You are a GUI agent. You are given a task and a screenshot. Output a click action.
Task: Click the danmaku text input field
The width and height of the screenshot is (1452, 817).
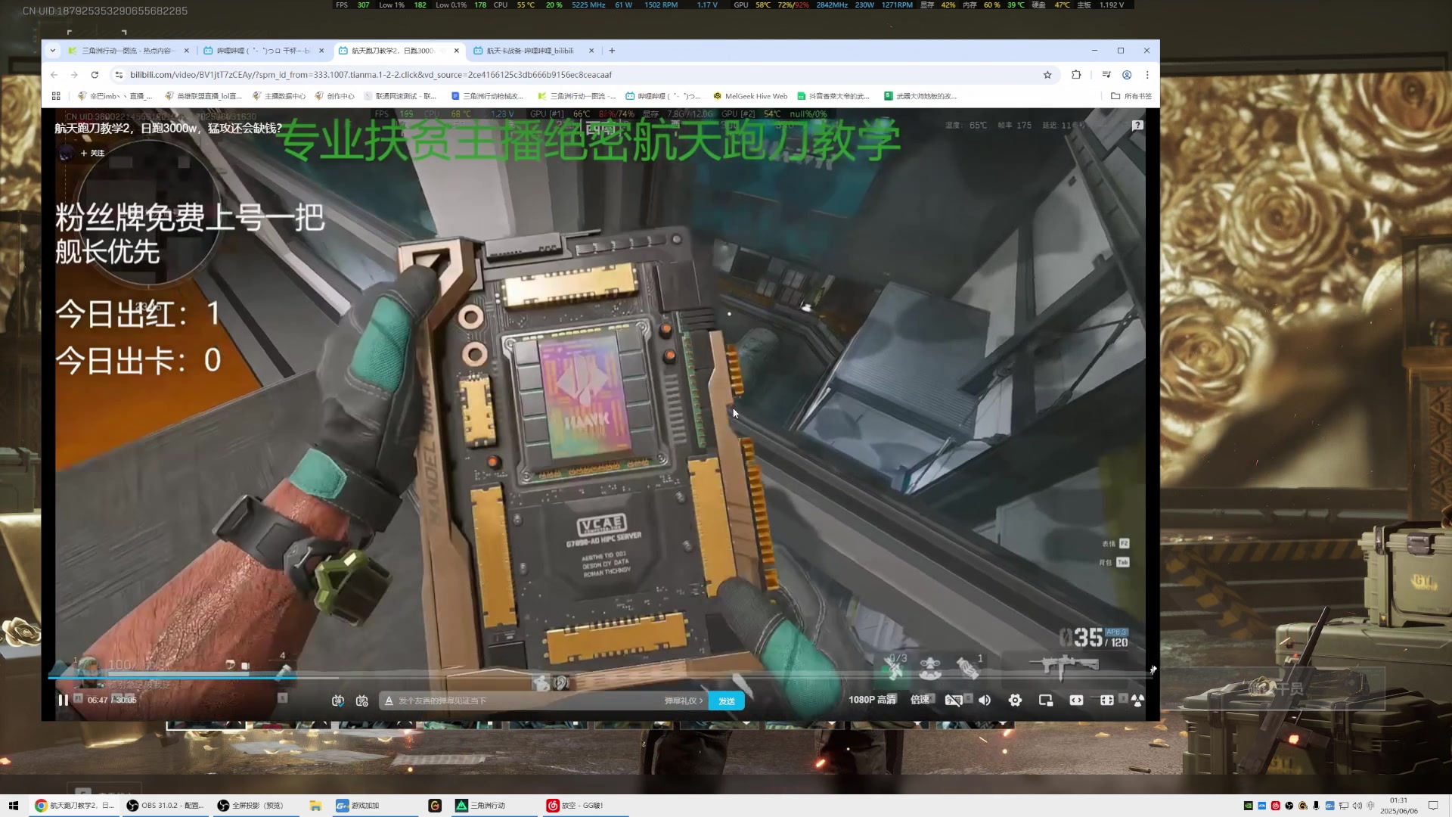pos(529,701)
